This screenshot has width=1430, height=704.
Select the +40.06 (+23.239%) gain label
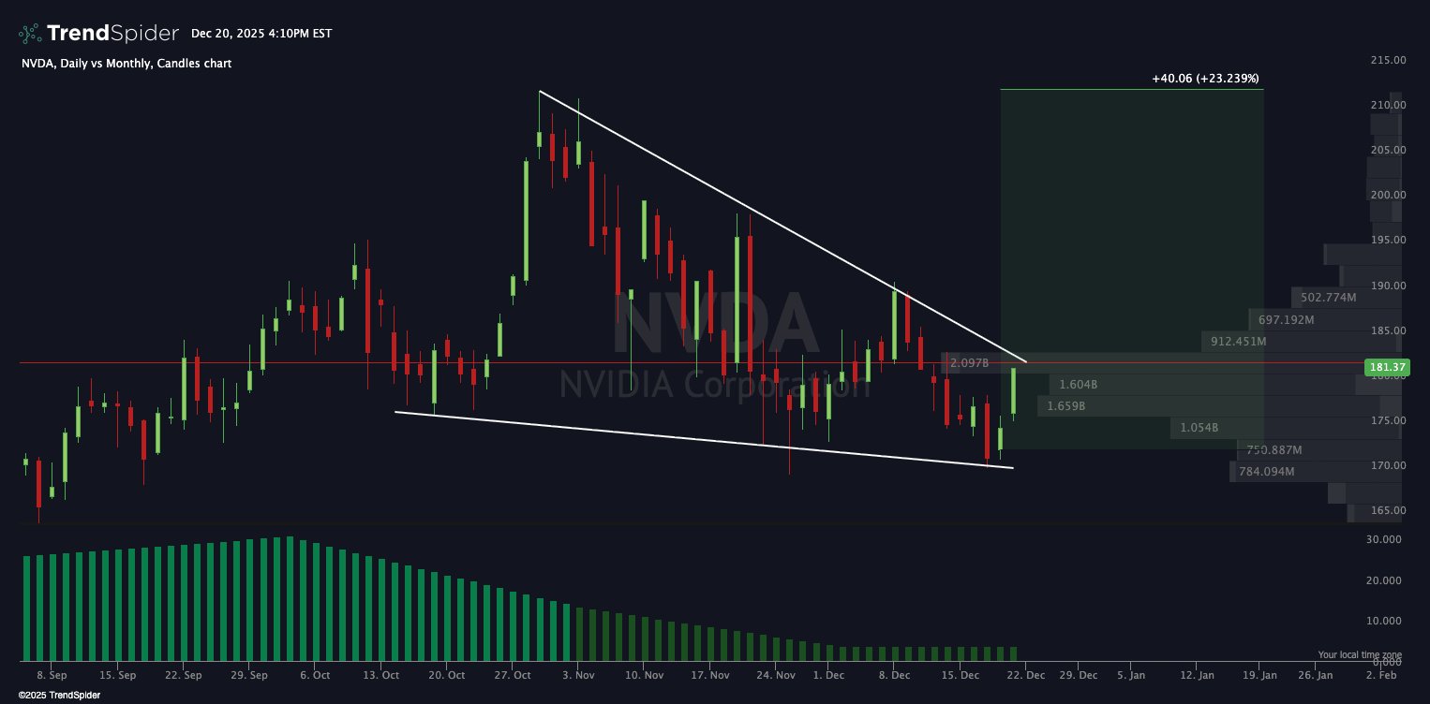[1205, 79]
